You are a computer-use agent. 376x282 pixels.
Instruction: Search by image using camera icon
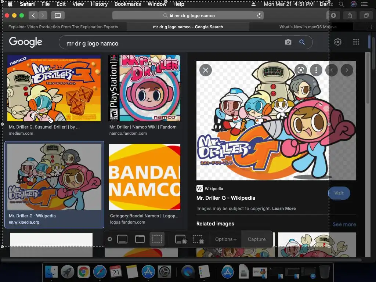(x=288, y=42)
